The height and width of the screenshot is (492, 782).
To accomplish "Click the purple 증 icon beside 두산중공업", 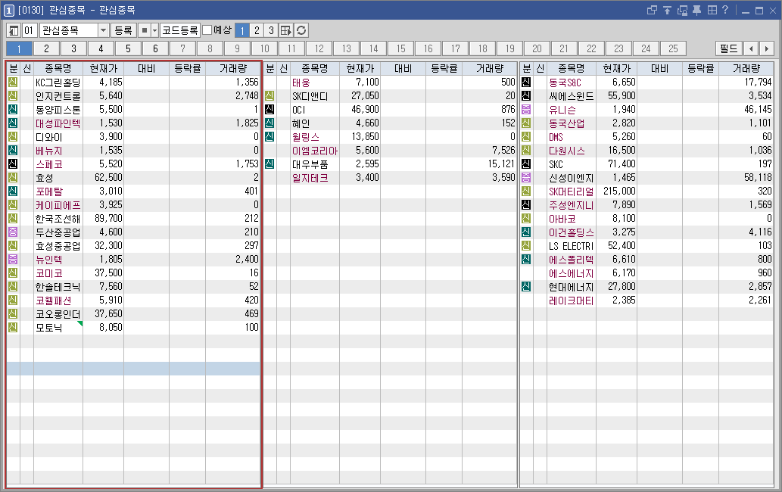I will [13, 232].
